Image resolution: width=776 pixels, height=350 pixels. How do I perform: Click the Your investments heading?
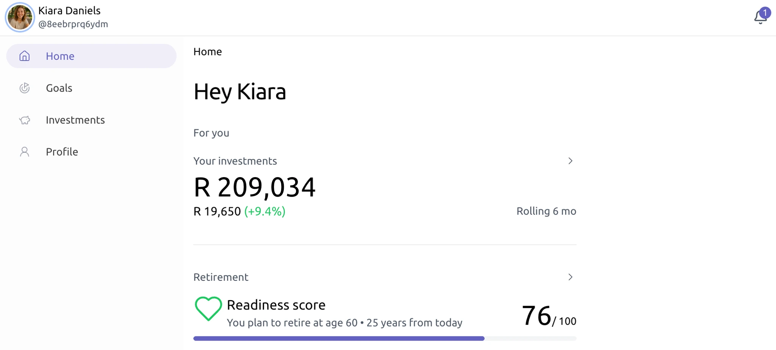pos(235,160)
